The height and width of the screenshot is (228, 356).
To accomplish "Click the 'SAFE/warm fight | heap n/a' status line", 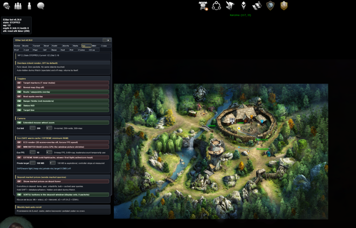I will [44, 169].
